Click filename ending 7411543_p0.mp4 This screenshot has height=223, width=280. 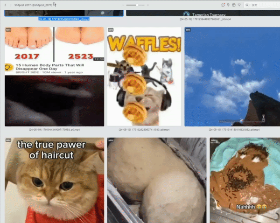[x=144, y=130]
